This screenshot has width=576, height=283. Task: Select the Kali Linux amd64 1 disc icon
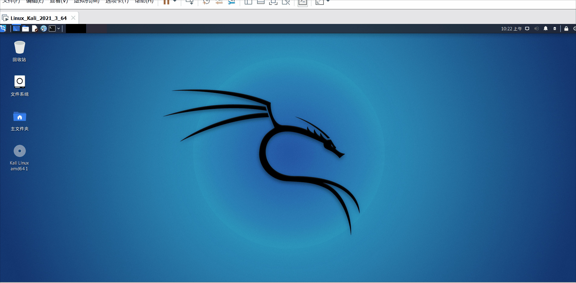(x=19, y=158)
